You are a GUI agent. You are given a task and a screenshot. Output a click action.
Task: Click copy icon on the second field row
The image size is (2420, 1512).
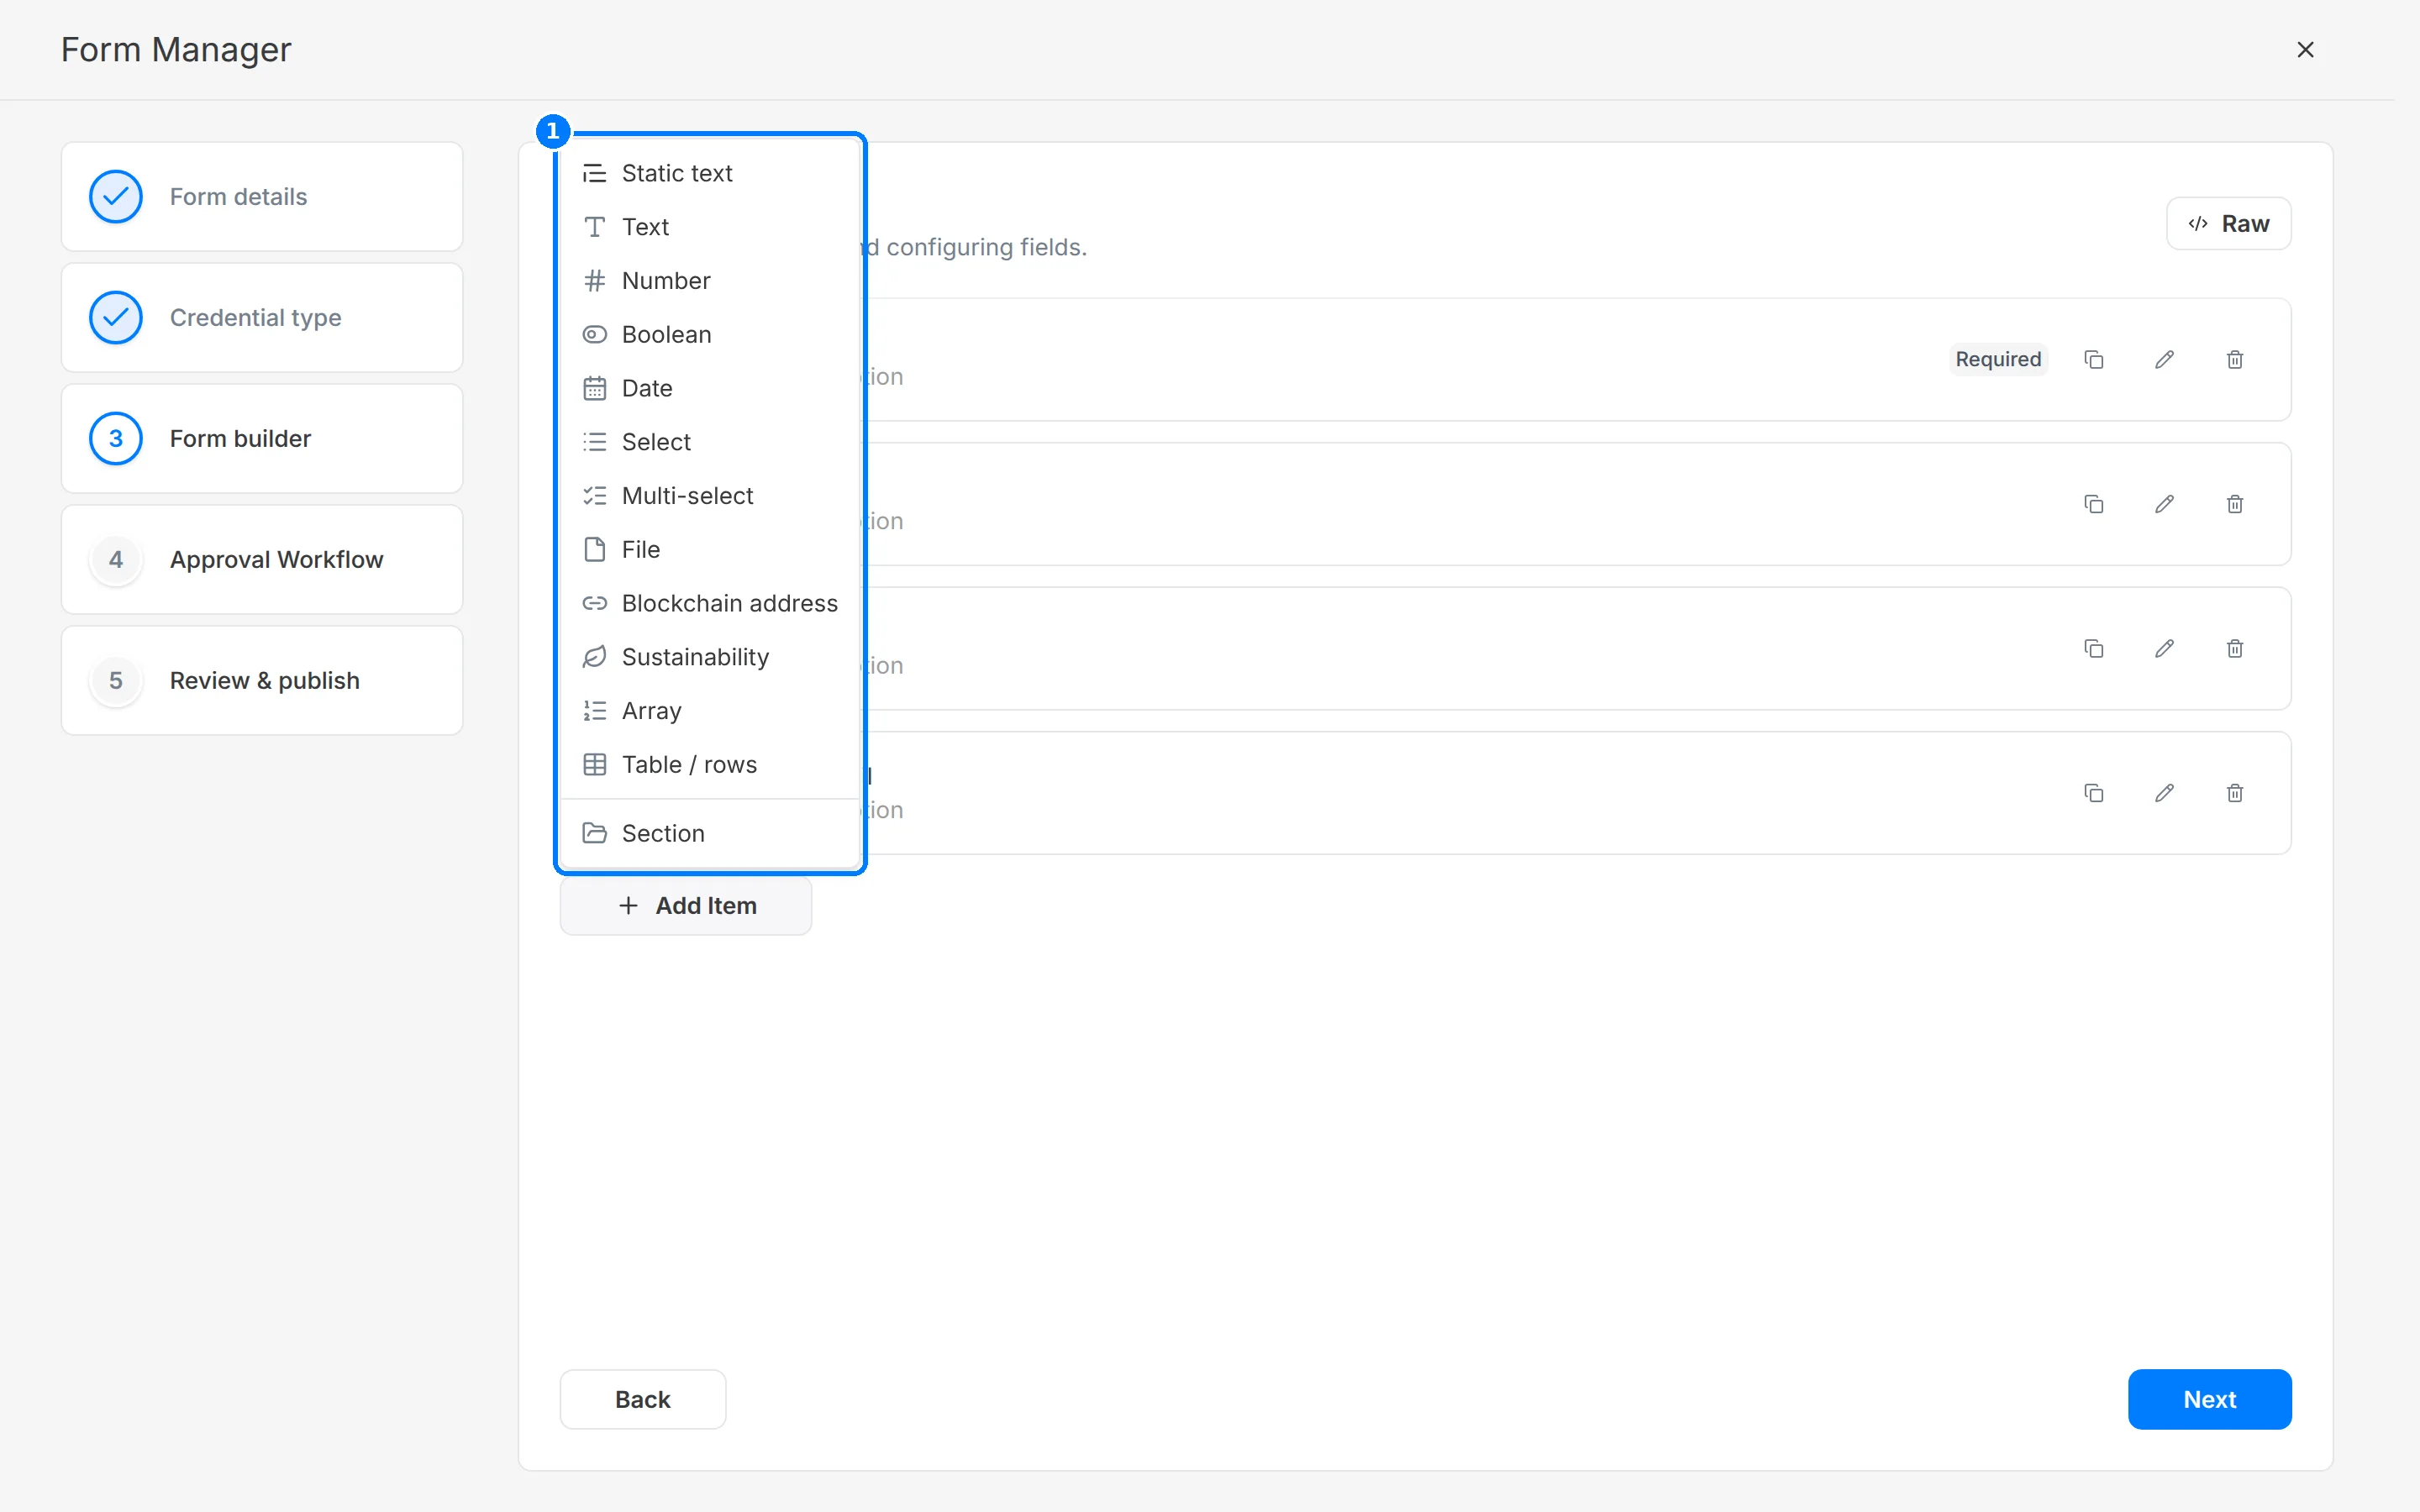point(2094,504)
